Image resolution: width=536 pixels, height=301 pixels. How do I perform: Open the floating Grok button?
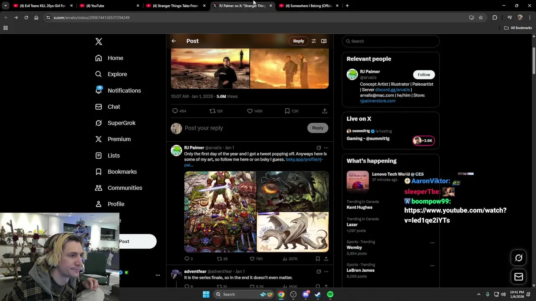[x=518, y=258]
